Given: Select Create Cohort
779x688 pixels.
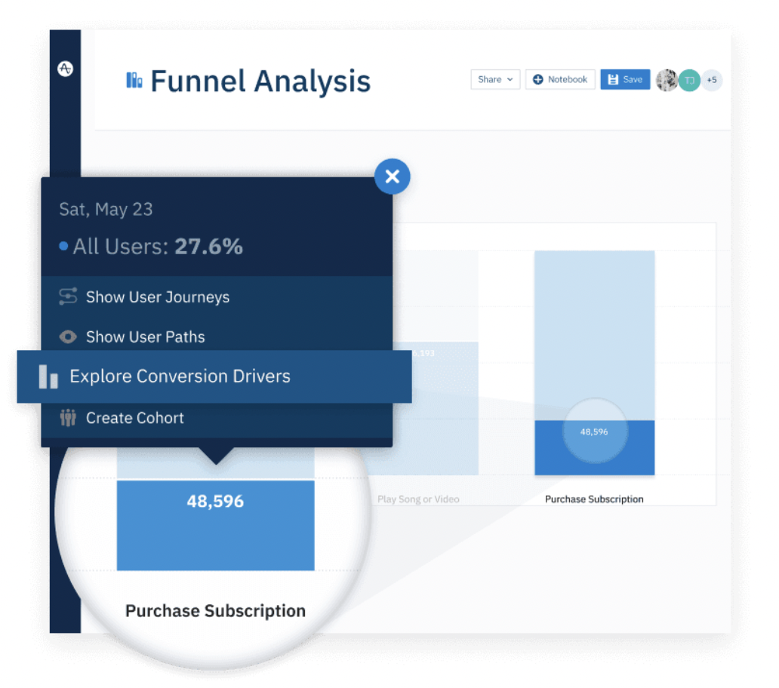Looking at the screenshot, I should coord(217,418).
